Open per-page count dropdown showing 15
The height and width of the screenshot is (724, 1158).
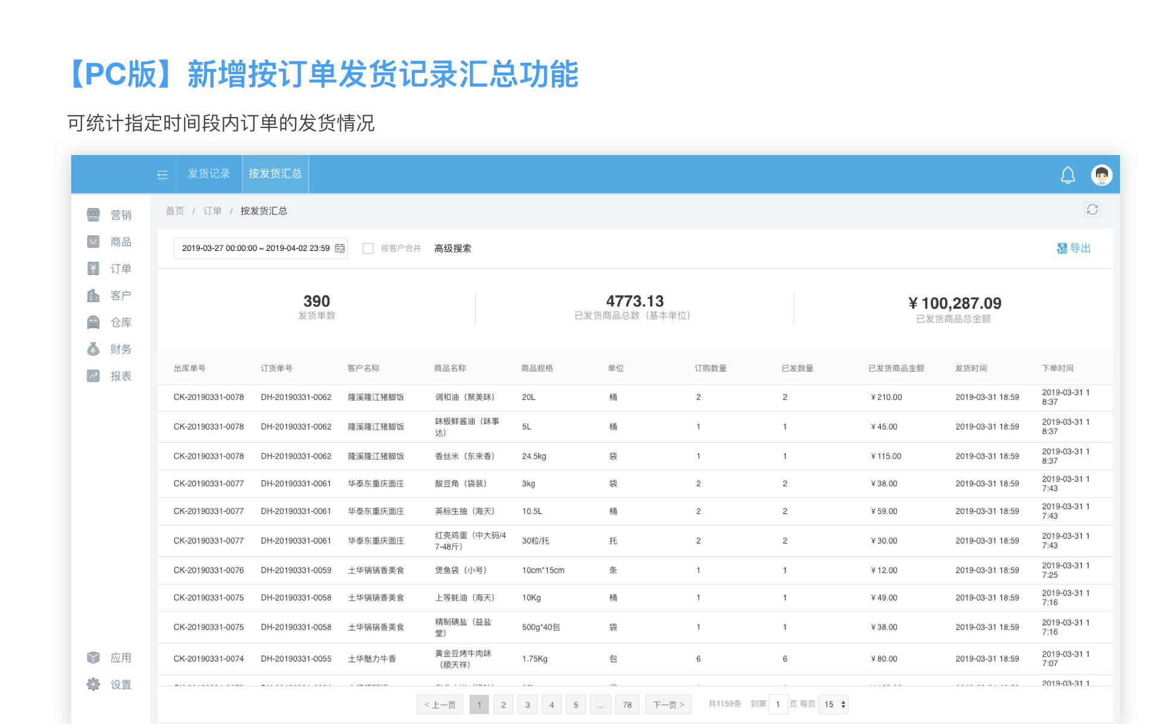pos(834,704)
